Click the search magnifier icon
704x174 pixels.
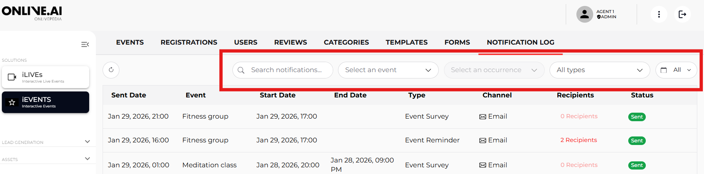(x=241, y=70)
